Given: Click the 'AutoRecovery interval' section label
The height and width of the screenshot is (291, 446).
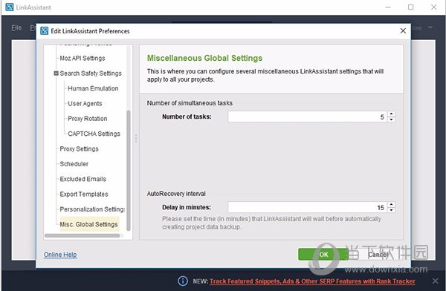Looking at the screenshot, I should (176, 194).
